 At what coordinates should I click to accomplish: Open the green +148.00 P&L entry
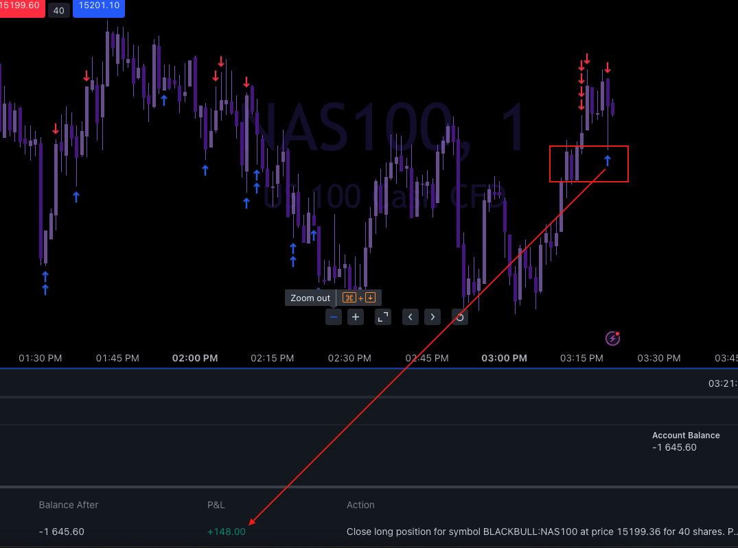(x=227, y=531)
